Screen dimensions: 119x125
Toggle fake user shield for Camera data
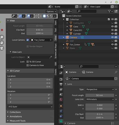pyautogui.click(x=116, y=78)
